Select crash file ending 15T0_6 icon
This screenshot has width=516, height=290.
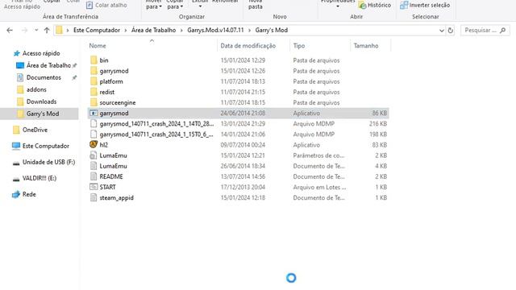94,135
